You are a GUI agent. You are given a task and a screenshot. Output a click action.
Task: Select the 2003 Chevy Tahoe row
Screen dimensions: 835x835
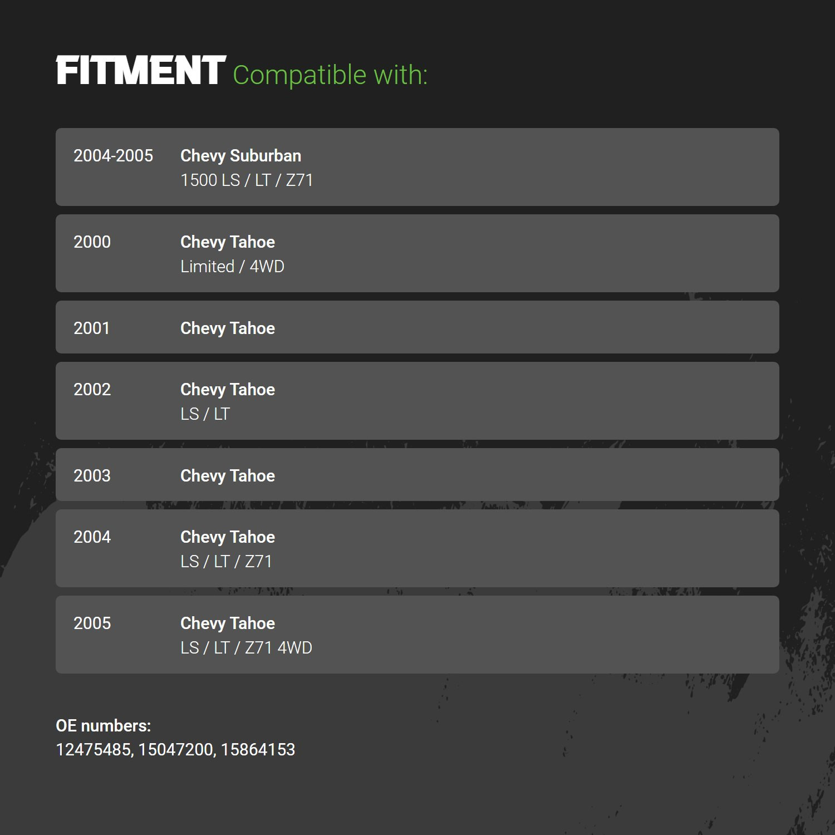pos(417,475)
